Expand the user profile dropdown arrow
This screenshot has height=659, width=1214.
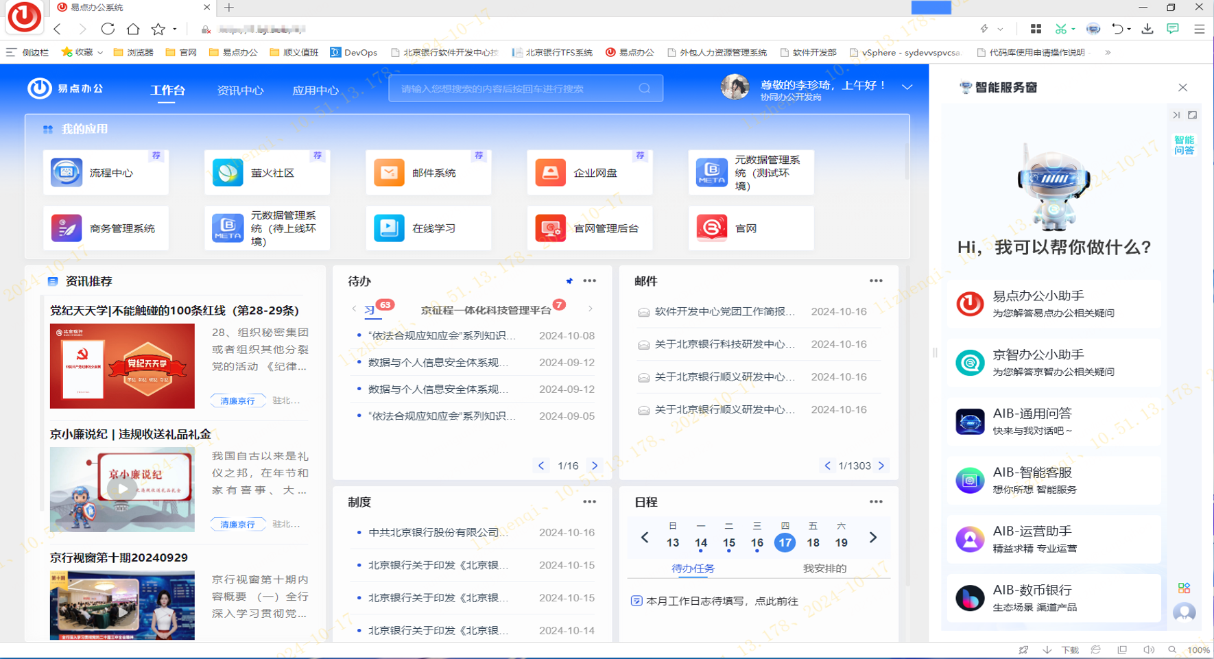pyautogui.click(x=907, y=88)
